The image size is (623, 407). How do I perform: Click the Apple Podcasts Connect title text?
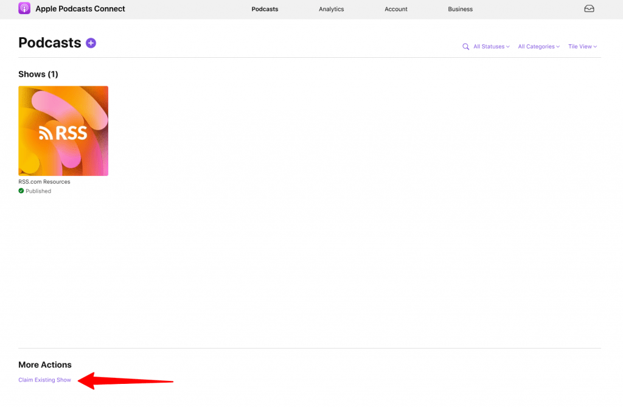(x=80, y=9)
